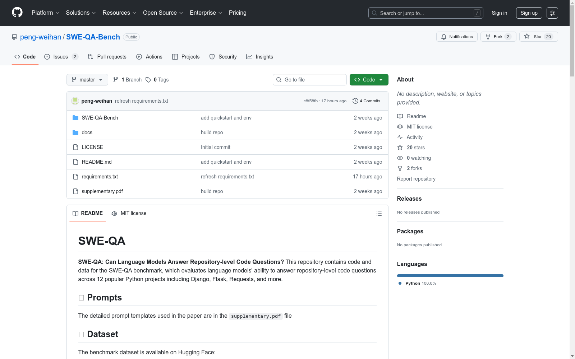Switch to the Actions tab

149,57
